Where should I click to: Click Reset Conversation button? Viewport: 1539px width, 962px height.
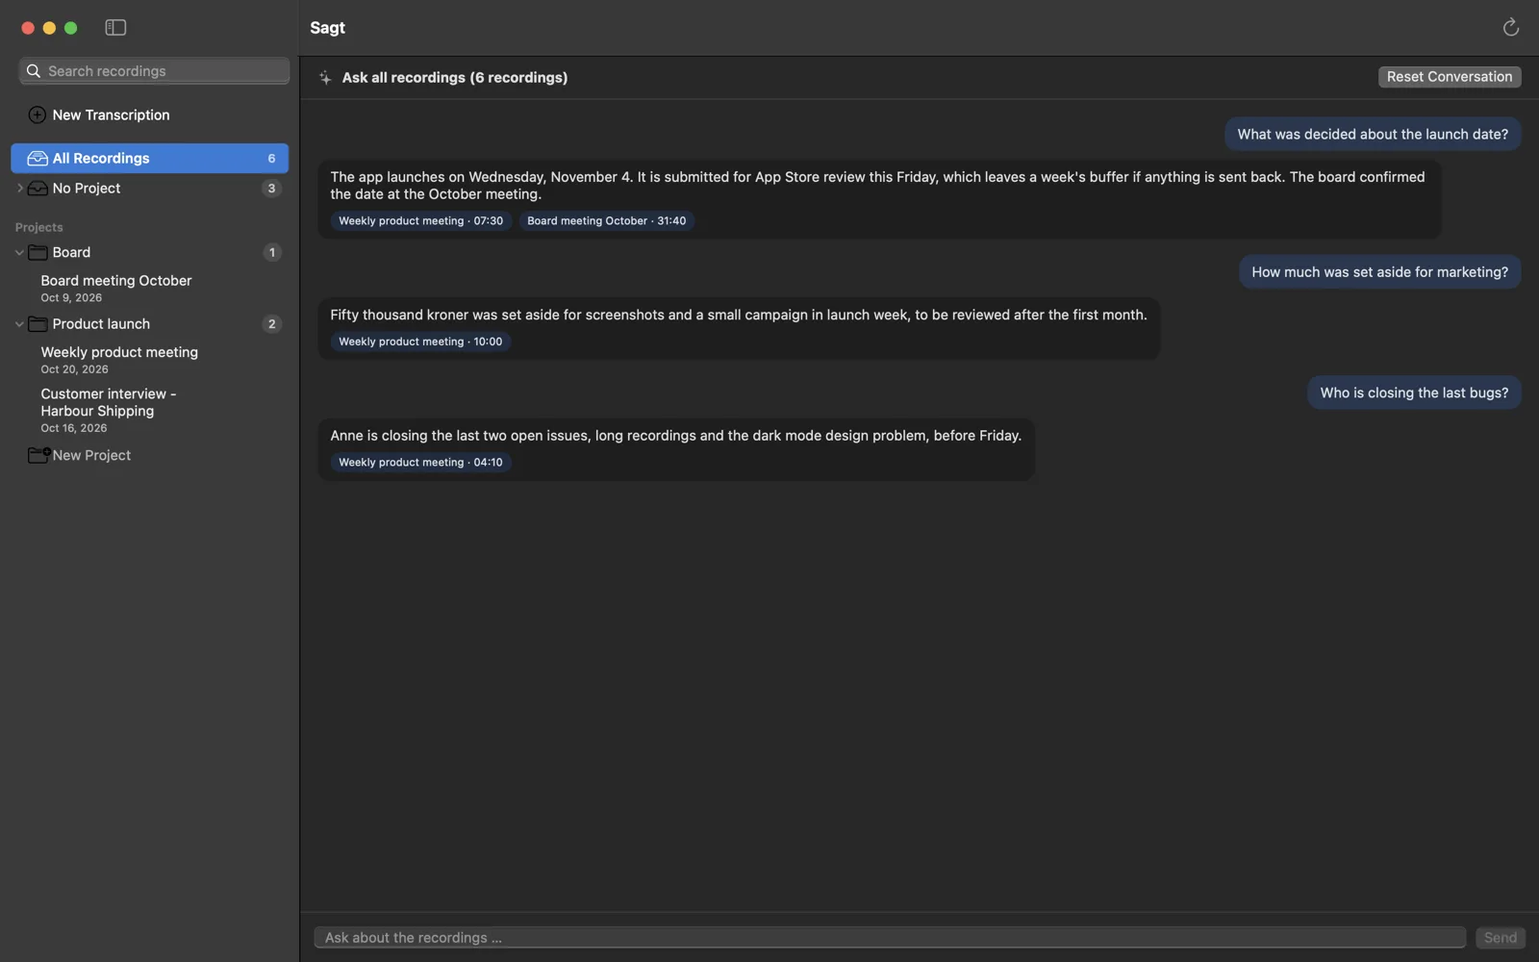coord(1449,77)
